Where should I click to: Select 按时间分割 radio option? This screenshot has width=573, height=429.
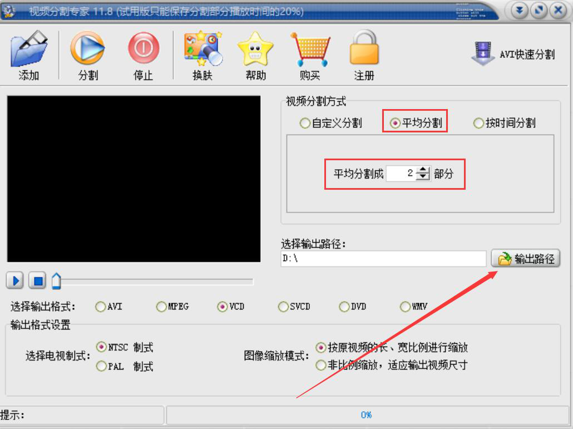coord(505,123)
